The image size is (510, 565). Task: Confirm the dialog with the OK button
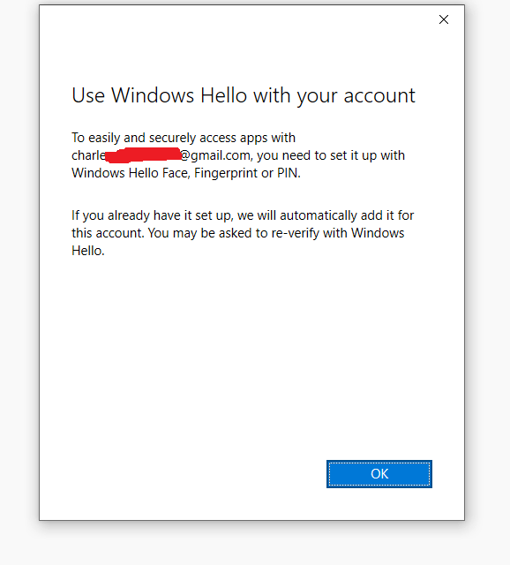click(379, 474)
